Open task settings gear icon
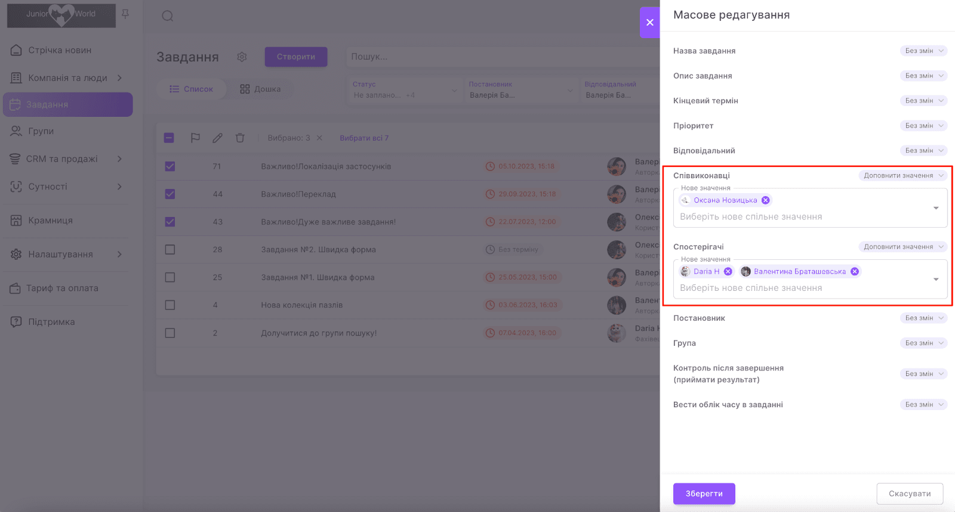 pos(242,57)
